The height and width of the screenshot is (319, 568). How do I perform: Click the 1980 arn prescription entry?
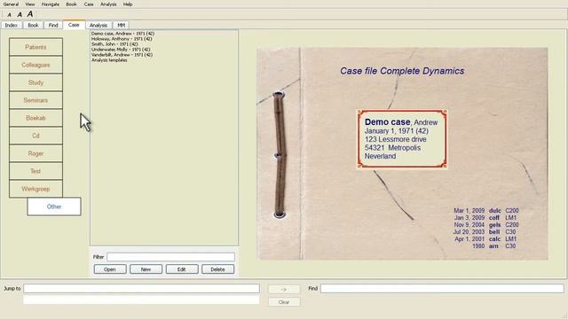(494, 246)
